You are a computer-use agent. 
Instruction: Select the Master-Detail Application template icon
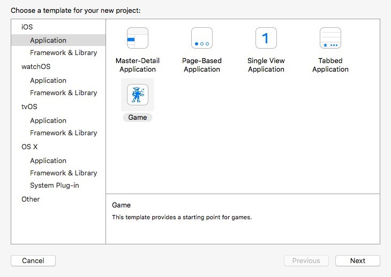click(x=138, y=39)
